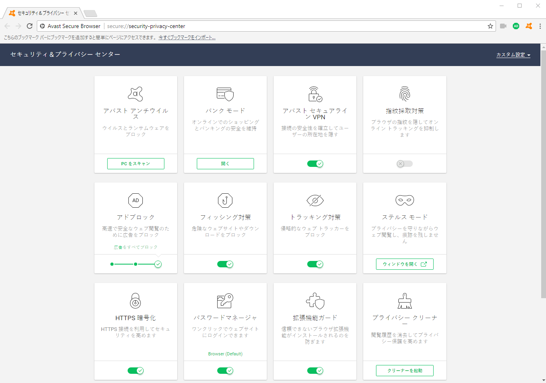
Task: Click the Browser (Default) link
Action: pos(225,354)
